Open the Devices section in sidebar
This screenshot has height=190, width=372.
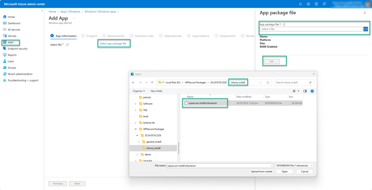point(13,36)
